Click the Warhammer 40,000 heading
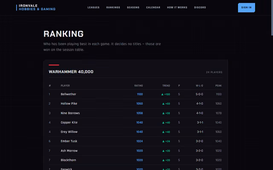 [71, 72]
